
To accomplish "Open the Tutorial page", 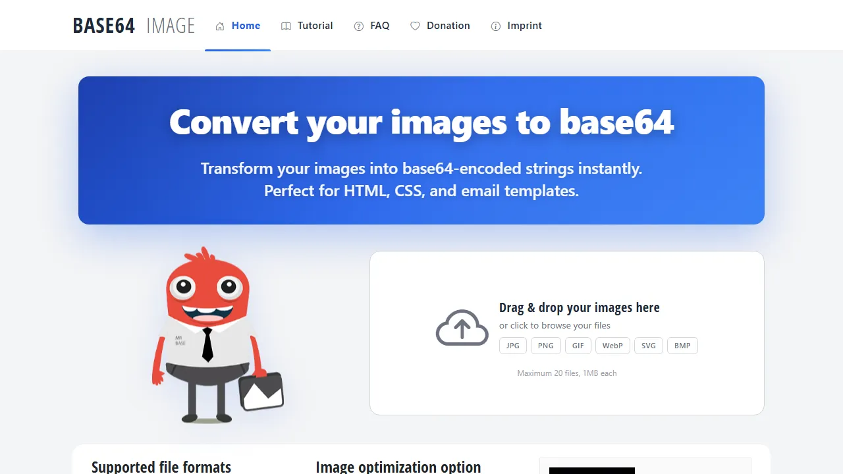I will click(x=307, y=26).
